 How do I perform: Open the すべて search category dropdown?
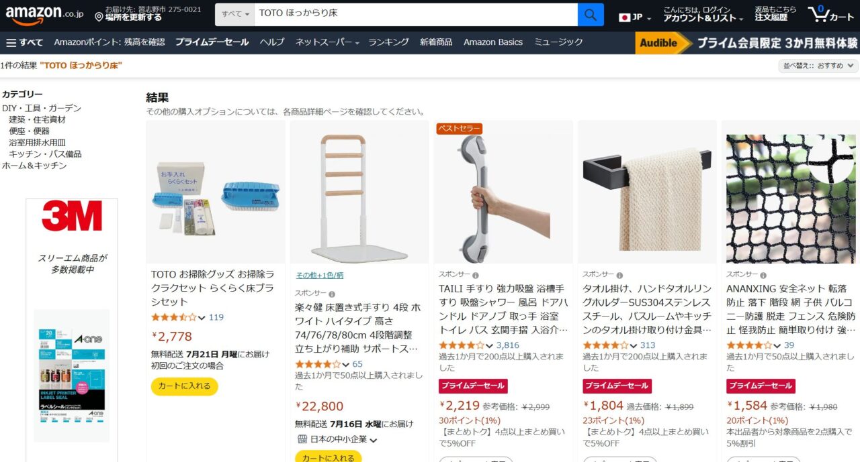pos(234,14)
